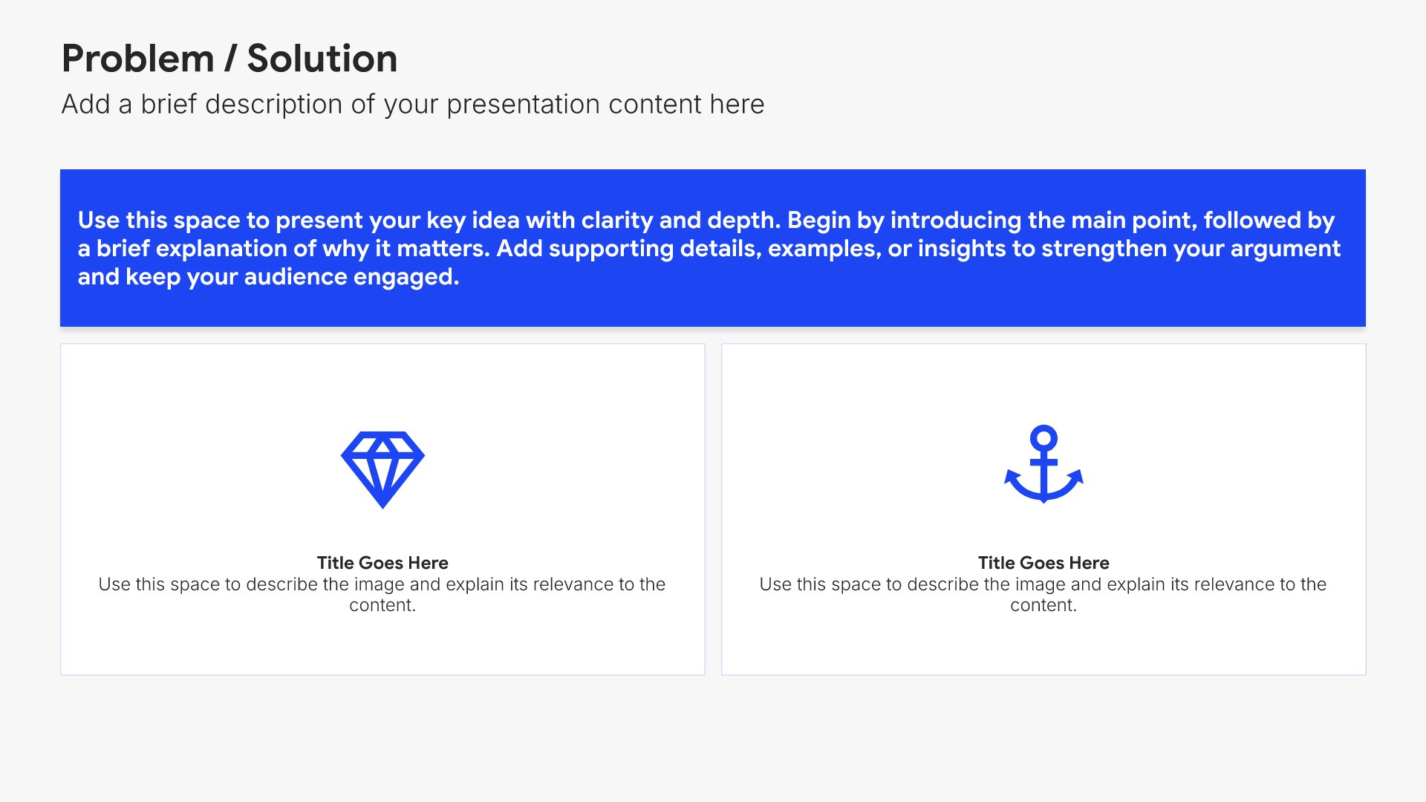Click 'Title Goes Here' under the diamond icon
1426x802 pixels.
(382, 563)
